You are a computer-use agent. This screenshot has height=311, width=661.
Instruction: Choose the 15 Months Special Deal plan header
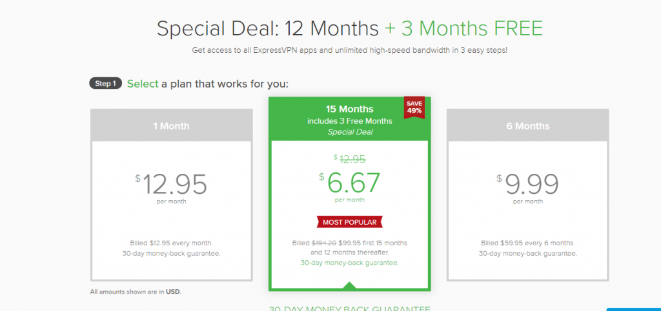(349, 118)
